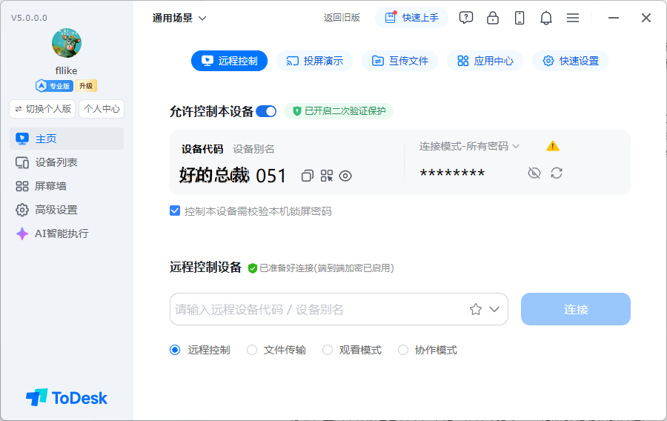Open 快速设置 tab
Viewport: 667px width, 421px height.
point(571,61)
